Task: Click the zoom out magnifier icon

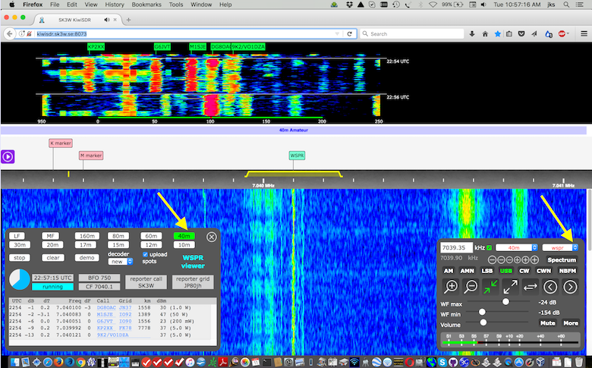Action: click(471, 286)
